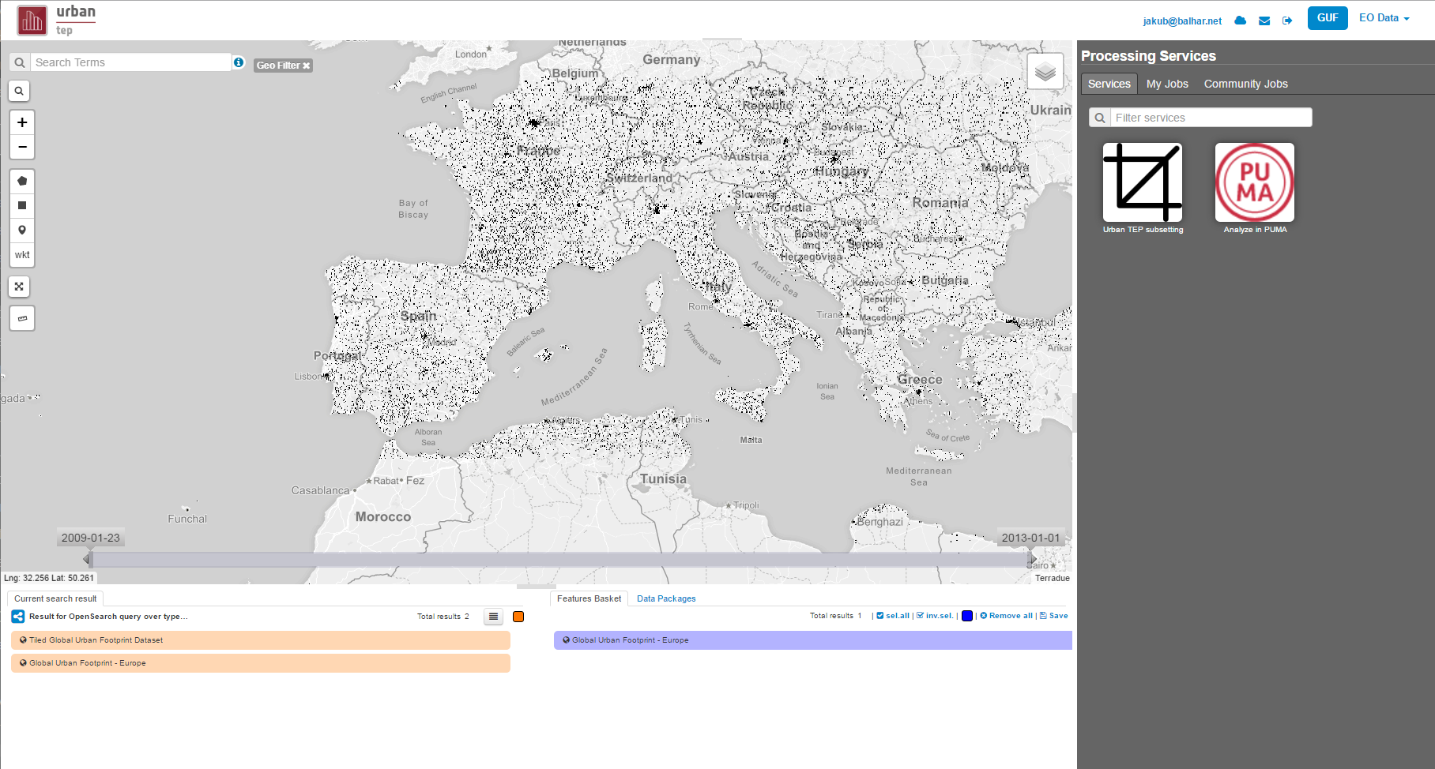
Task: Select the Features Basket tab
Action: (589, 598)
